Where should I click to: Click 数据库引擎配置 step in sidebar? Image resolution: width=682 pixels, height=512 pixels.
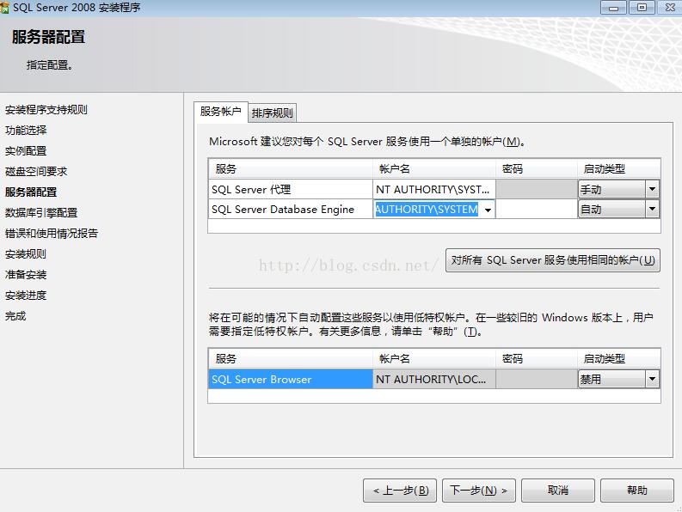(41, 212)
